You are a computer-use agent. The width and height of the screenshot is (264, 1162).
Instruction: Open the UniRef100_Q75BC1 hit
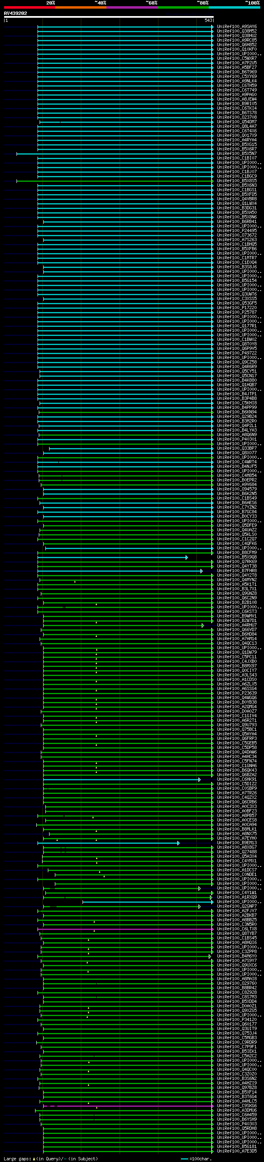click(237, 730)
